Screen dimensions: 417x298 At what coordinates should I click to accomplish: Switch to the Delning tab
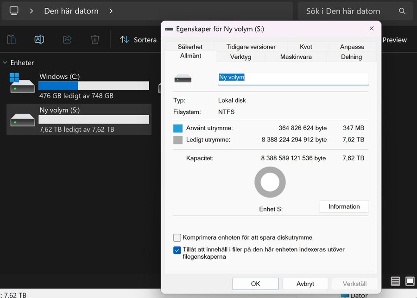(x=351, y=57)
